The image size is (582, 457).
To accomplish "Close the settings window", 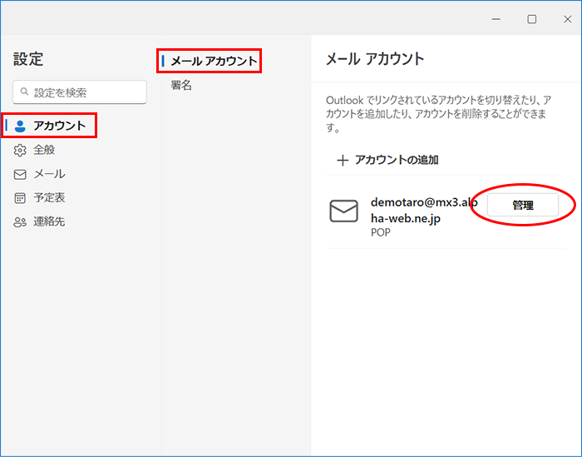I will [568, 19].
